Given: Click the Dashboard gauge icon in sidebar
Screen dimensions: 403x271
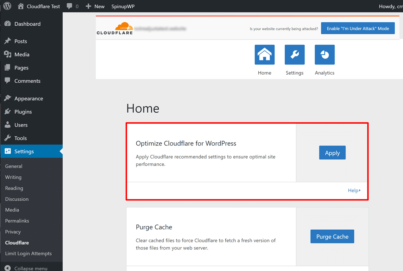Looking at the screenshot, I should tap(8, 24).
